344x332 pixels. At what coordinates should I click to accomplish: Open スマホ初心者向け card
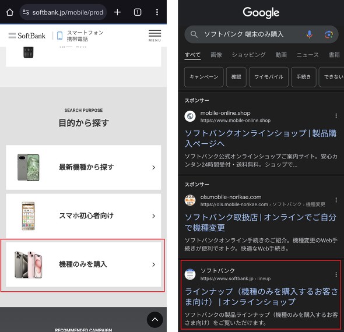pos(83,216)
